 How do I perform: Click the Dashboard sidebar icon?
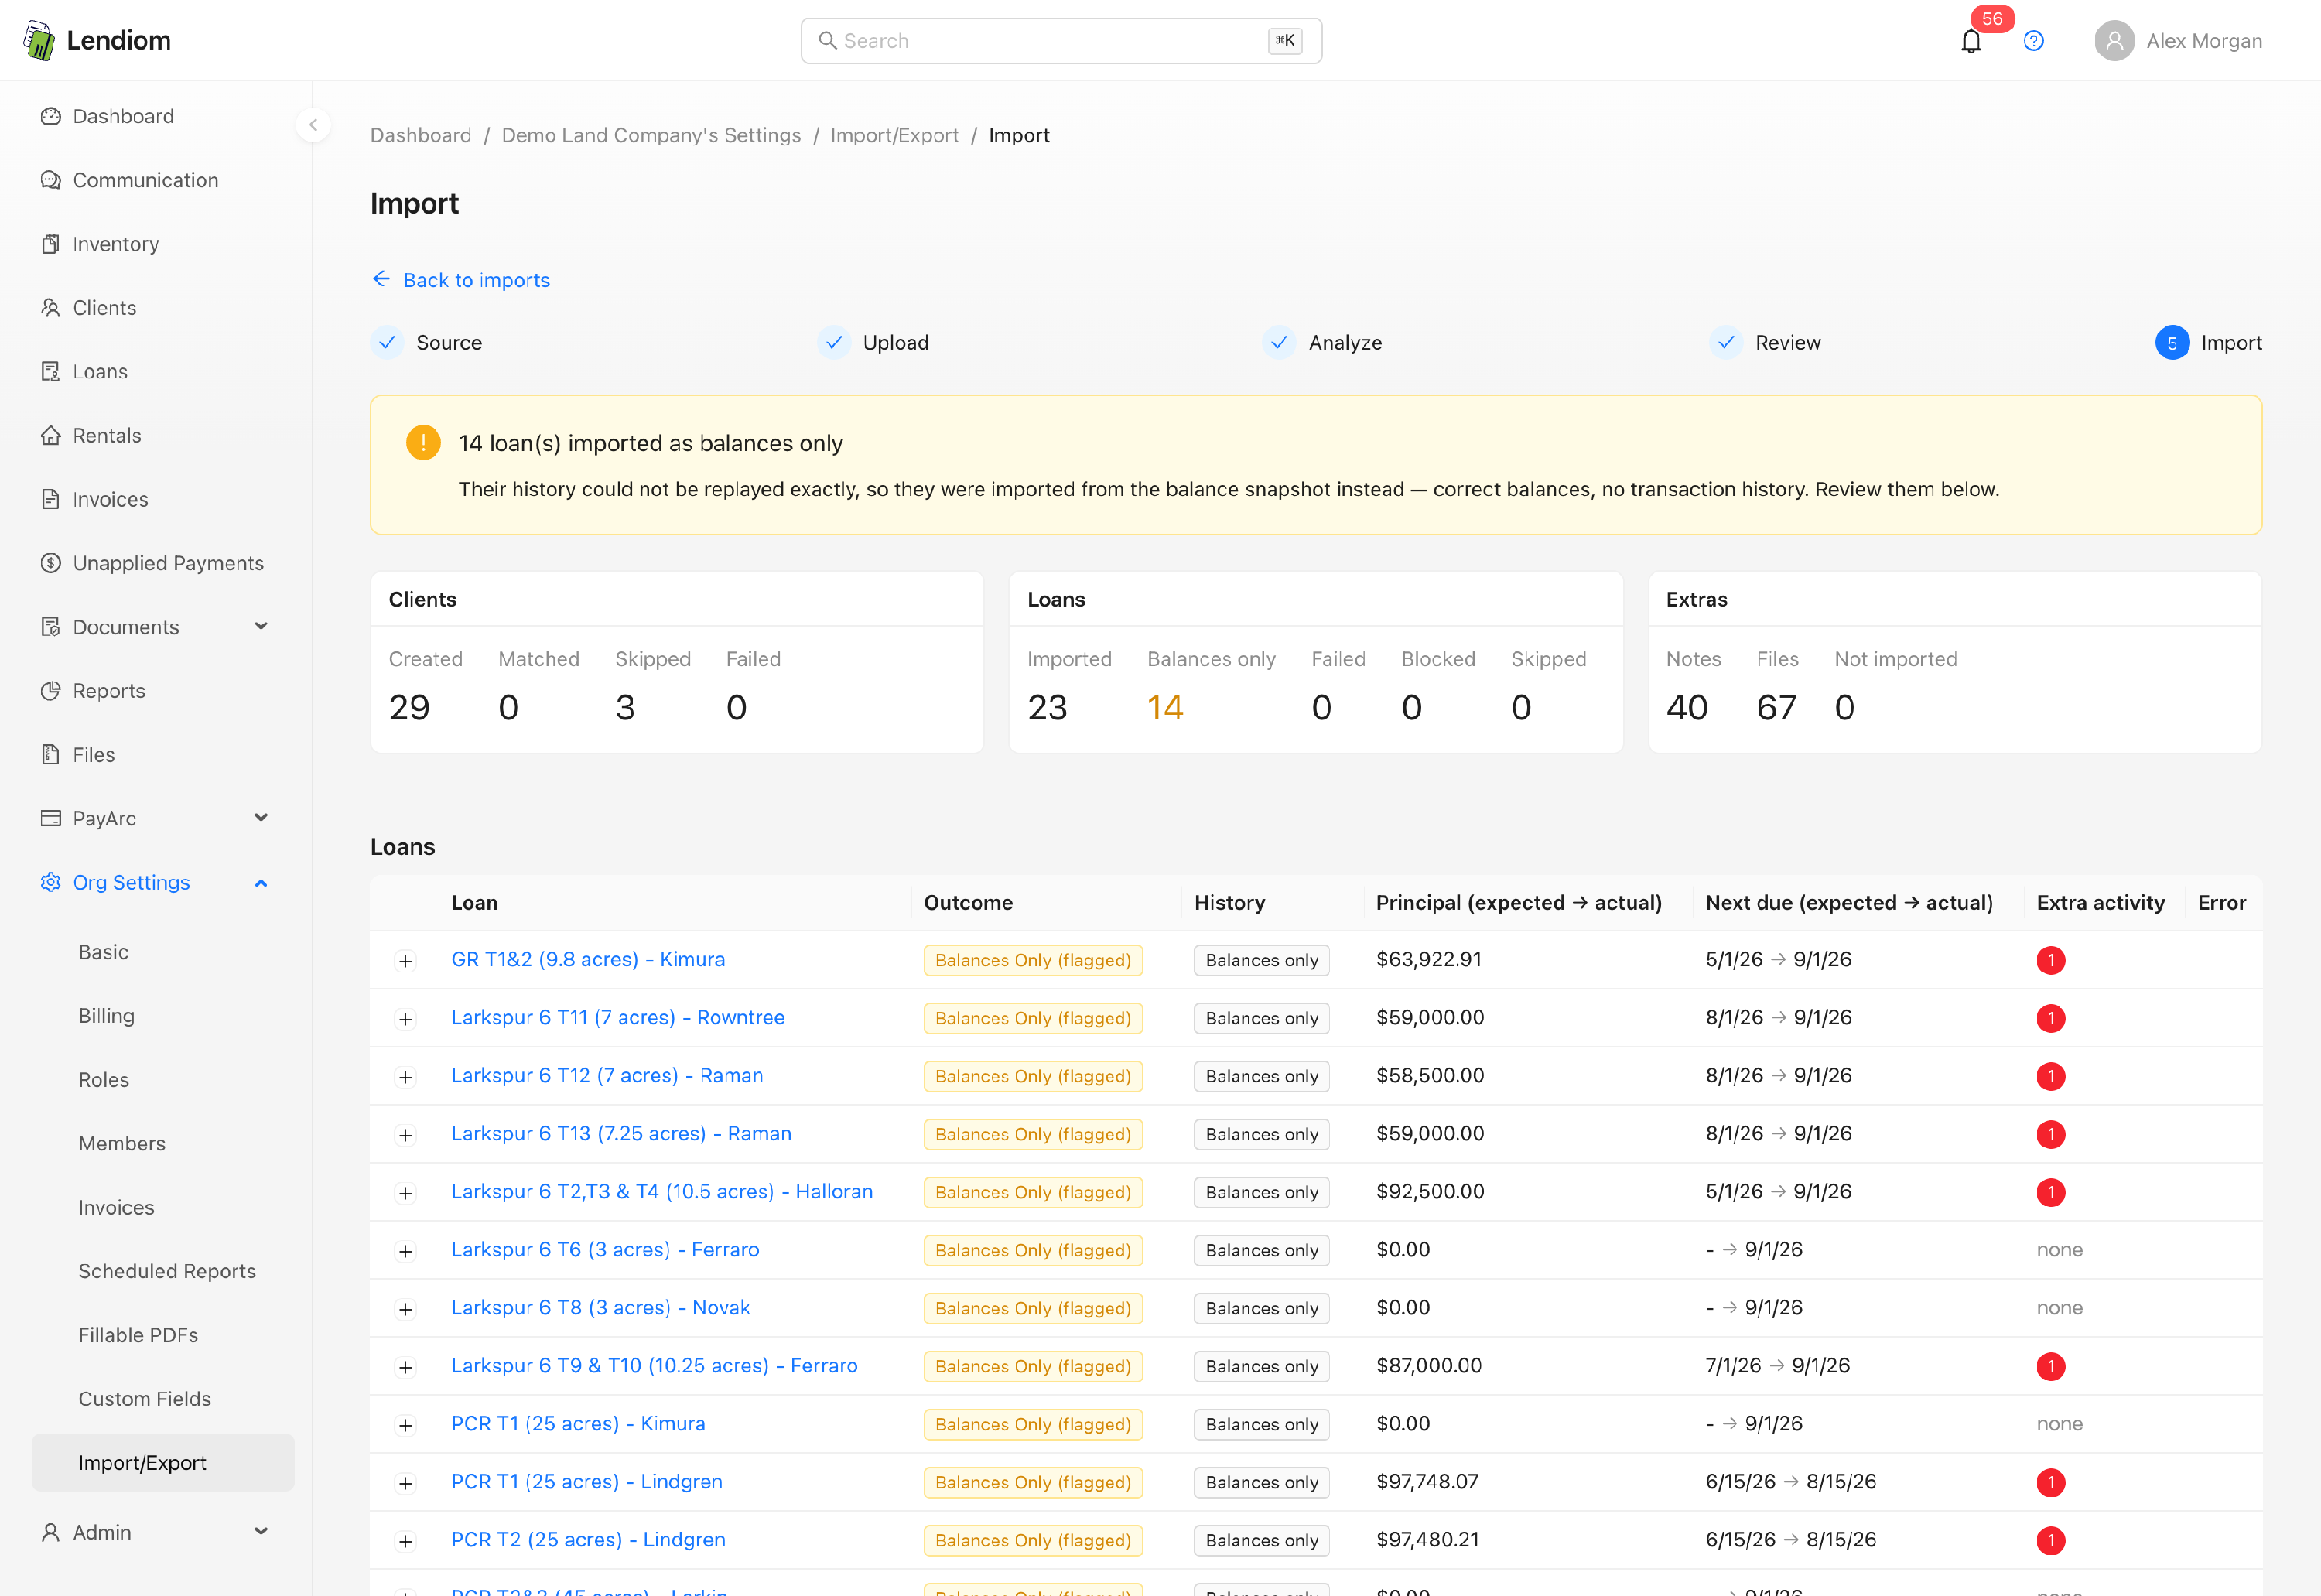(50, 116)
